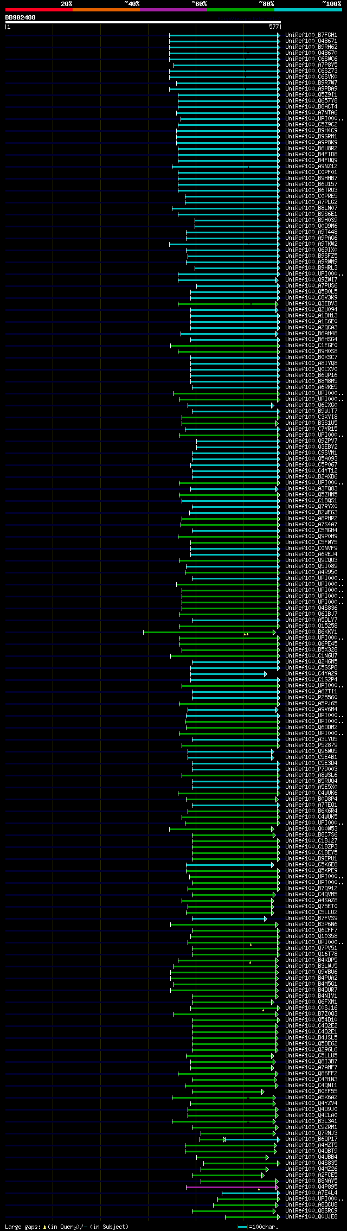Viewport: 347px width, 1231px height.
Task: Open hit UniRef100_B9R7W7
Action: pos(311,82)
